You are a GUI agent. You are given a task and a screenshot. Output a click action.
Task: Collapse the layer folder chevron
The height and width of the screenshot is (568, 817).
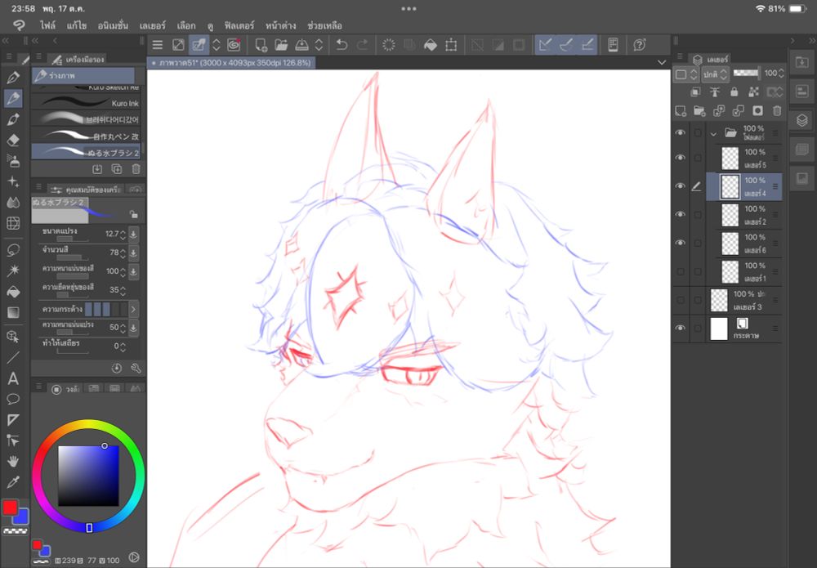[713, 134]
